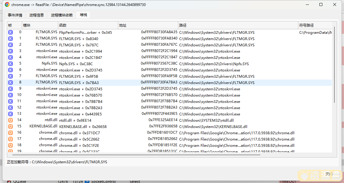Pick the kernel icon for frame 11
Image resolution: width=344 pixels, height=183 pixels.
[11, 101]
